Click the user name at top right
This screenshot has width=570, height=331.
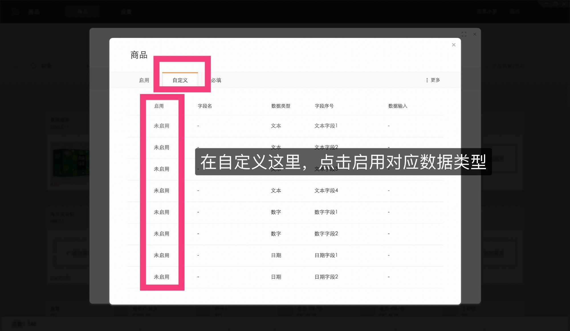[486, 11]
